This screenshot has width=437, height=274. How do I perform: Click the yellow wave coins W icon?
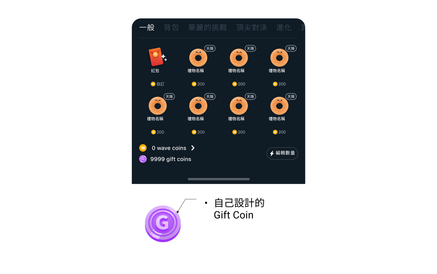tap(143, 148)
